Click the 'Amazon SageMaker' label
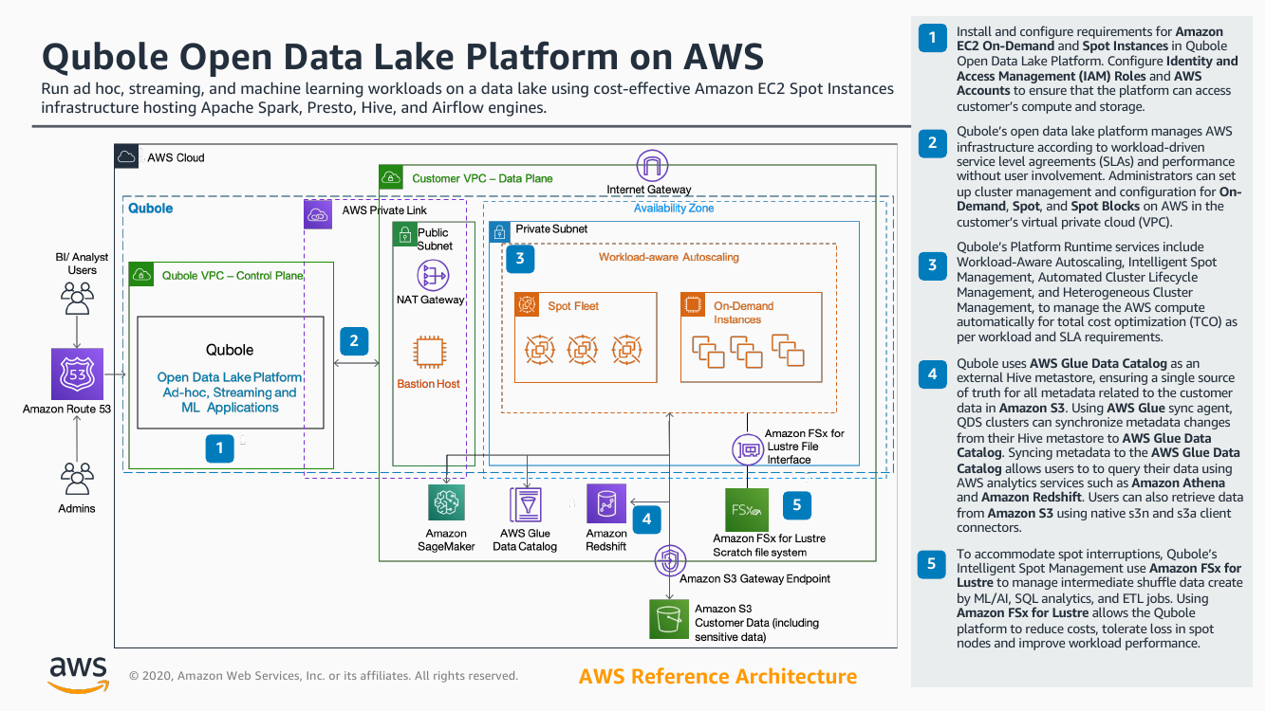This screenshot has width=1266, height=711. click(x=446, y=540)
